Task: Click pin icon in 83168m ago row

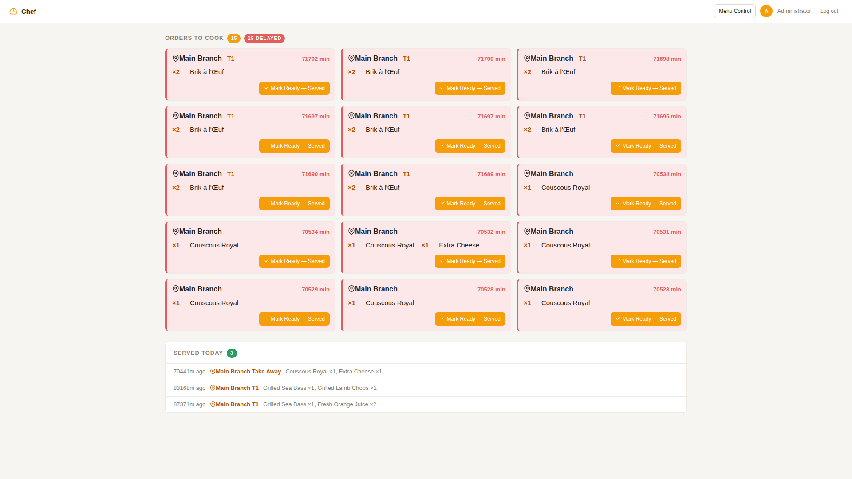Action: pyautogui.click(x=213, y=388)
